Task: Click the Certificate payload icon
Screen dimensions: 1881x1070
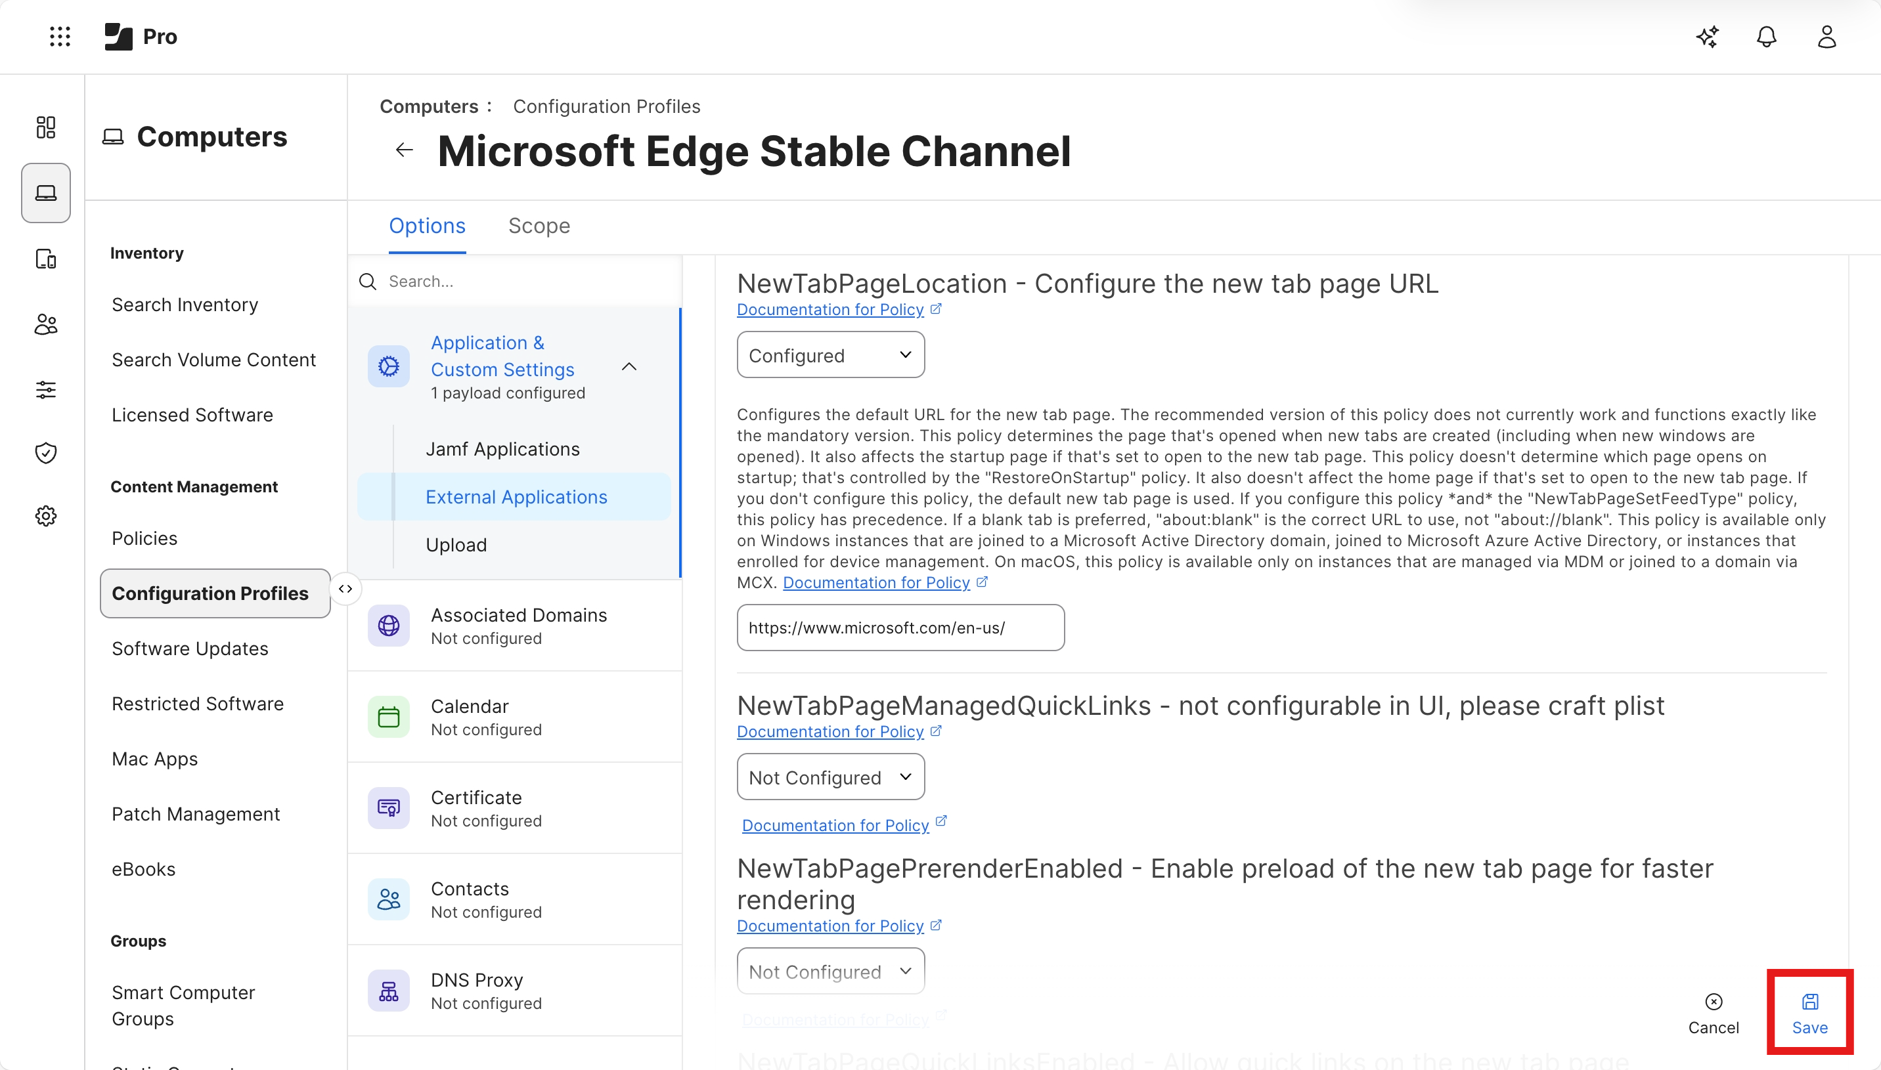Action: tap(389, 807)
